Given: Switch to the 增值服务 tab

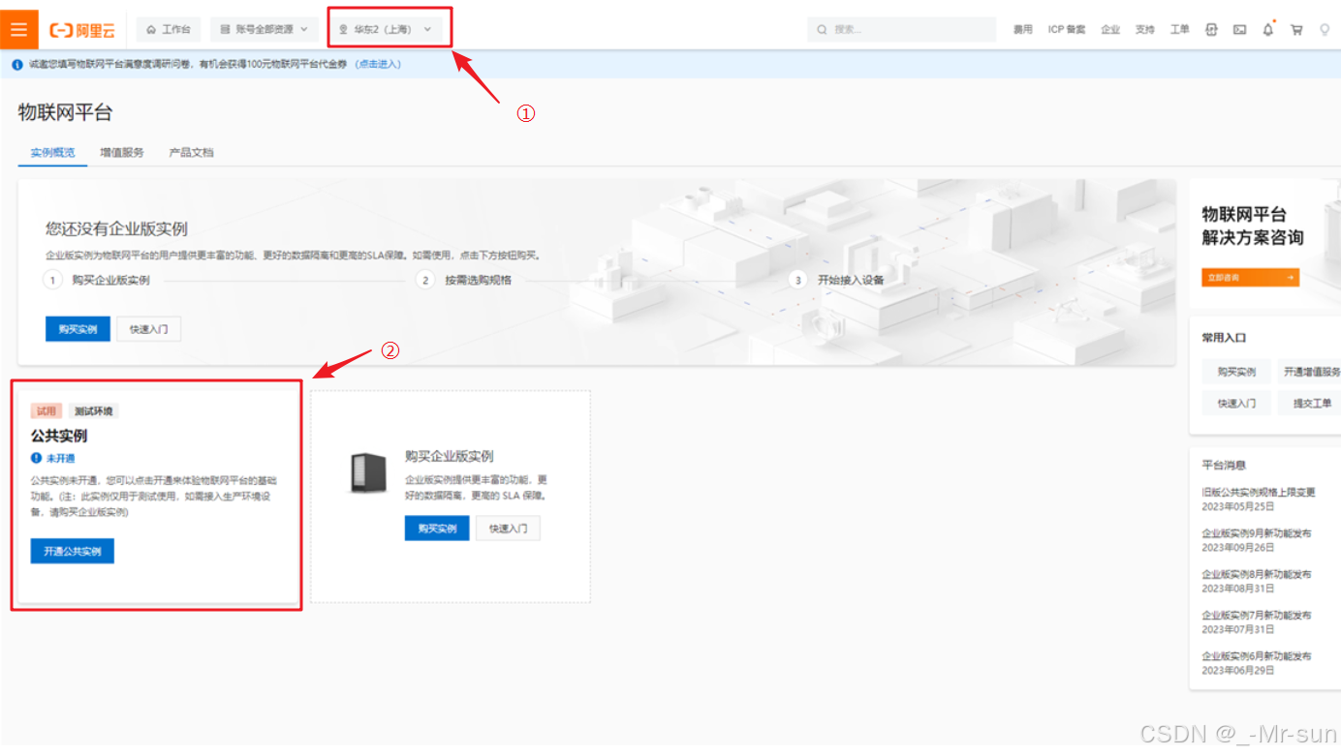Looking at the screenshot, I should click(122, 153).
